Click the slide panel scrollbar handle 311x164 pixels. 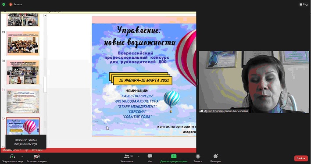click(x=45, y=85)
